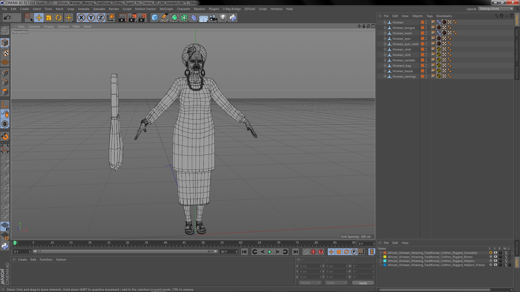The height and width of the screenshot is (292, 520).
Task: Expand the Woman object tree
Action: pyautogui.click(x=385, y=22)
